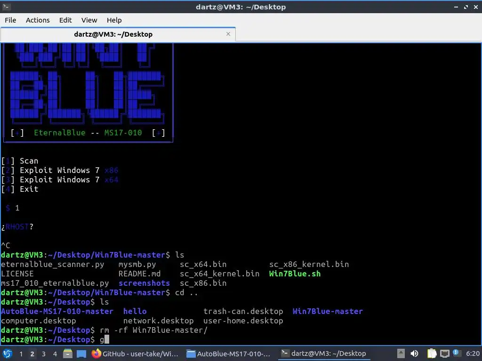The width and height of the screenshot is (482, 361).
Task: Open the LXQt start menu icon
Action: [8, 353]
